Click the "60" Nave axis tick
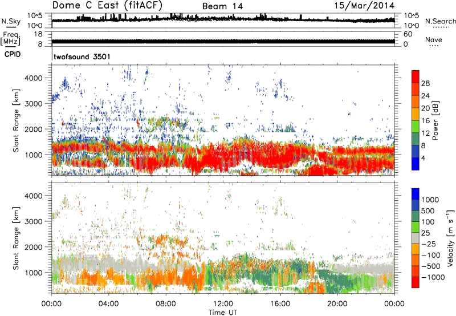 408,34
